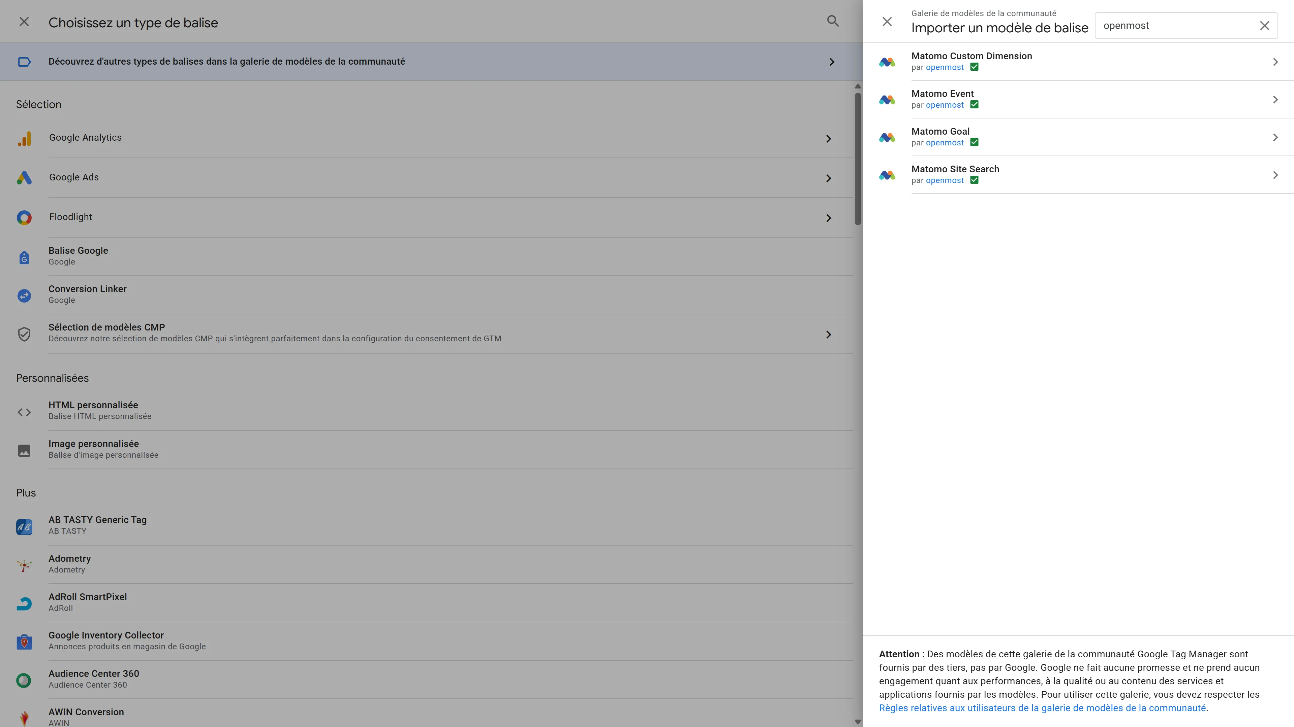Click the AB TASTY Generic Tag icon

[x=24, y=526]
